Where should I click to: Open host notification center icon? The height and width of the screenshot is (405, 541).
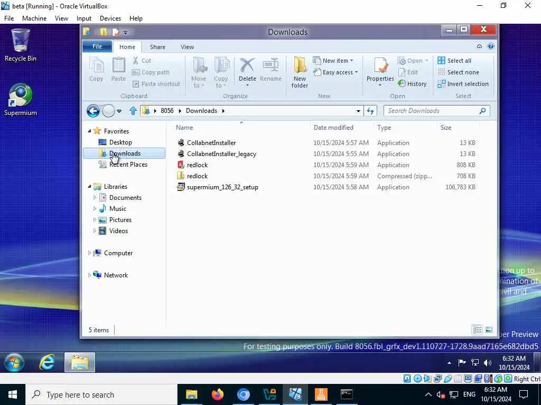(524, 394)
